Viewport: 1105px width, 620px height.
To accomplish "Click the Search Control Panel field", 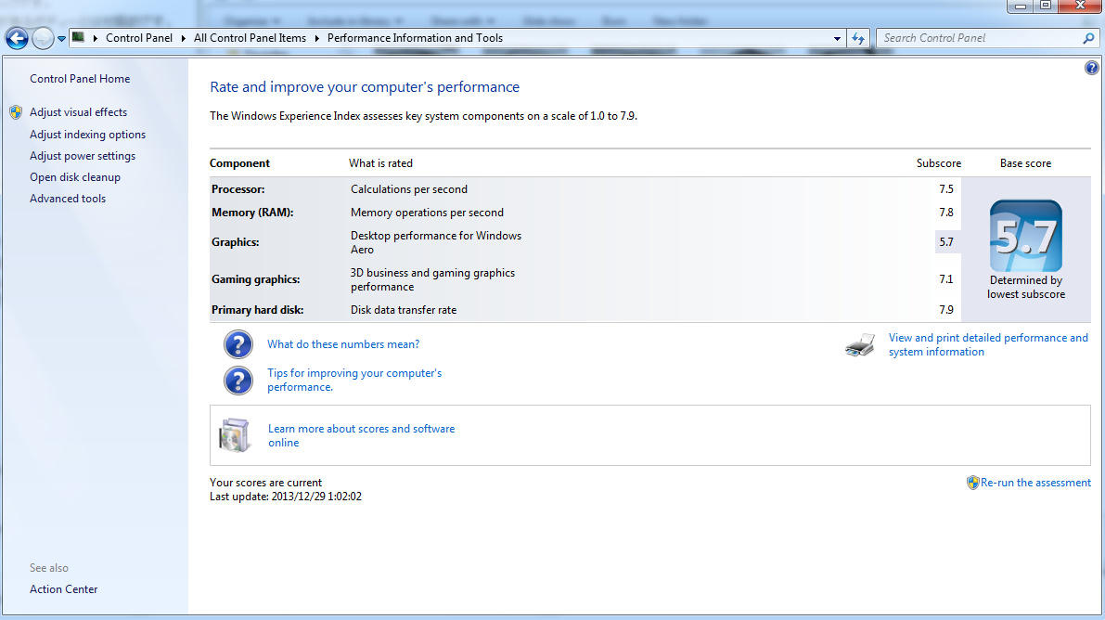I will [979, 38].
